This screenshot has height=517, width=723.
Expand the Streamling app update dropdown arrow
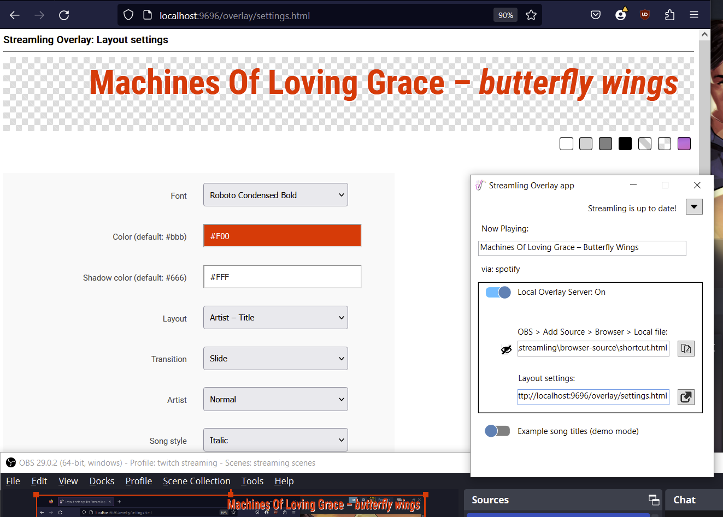(x=694, y=206)
